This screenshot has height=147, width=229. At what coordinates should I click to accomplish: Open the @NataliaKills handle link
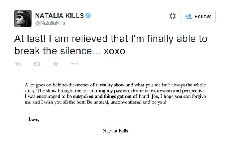click(50, 23)
